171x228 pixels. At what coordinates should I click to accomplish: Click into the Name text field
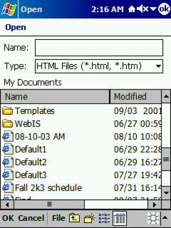tap(99, 48)
